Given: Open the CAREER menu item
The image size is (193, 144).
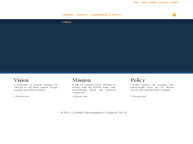Looking at the screenshot, I should pos(67,22).
